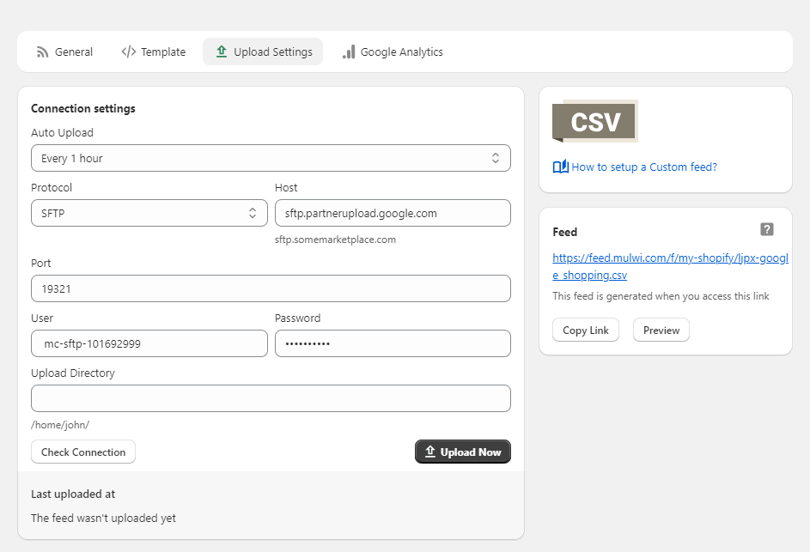Click the CSV feed format logo
The width and height of the screenshot is (810, 552).
[595, 121]
